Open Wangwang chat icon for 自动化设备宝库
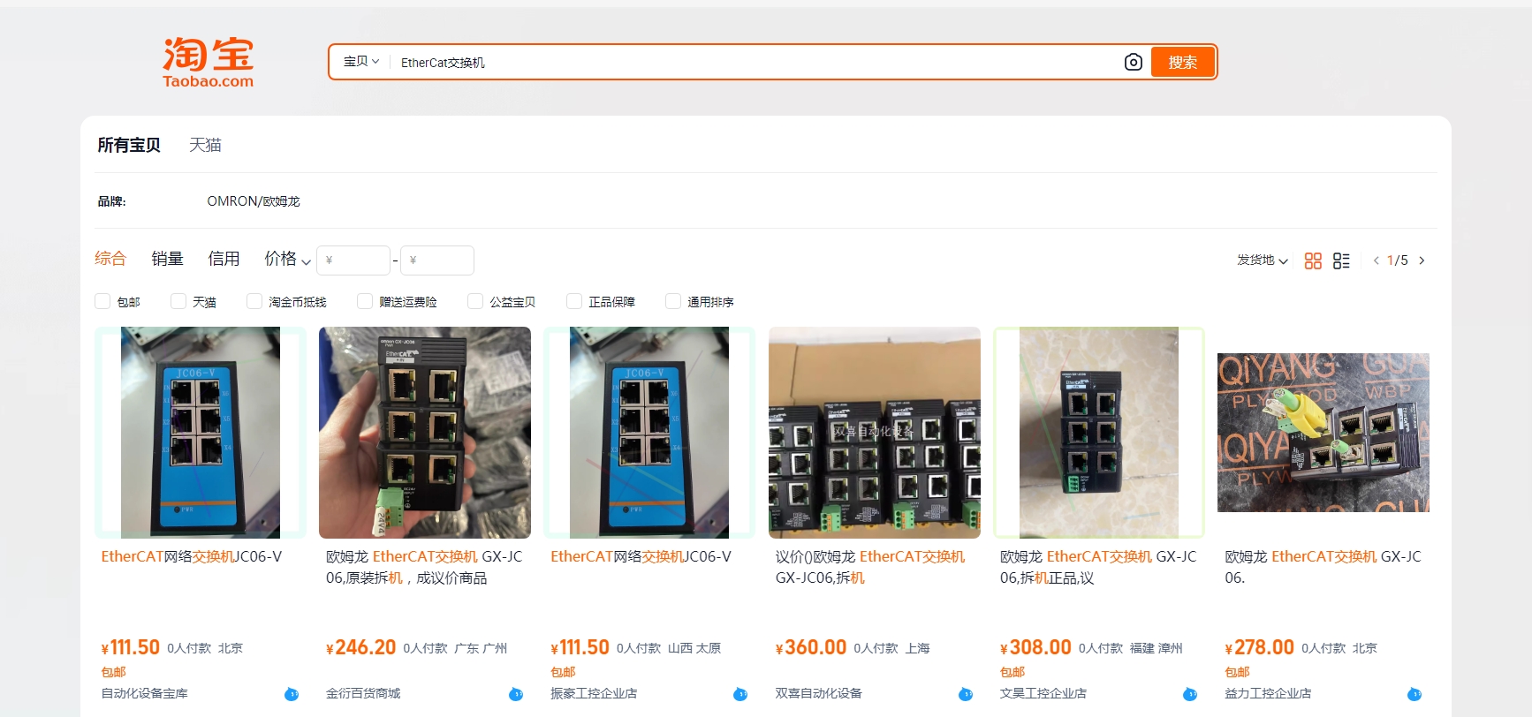This screenshot has height=717, width=1532. (292, 694)
